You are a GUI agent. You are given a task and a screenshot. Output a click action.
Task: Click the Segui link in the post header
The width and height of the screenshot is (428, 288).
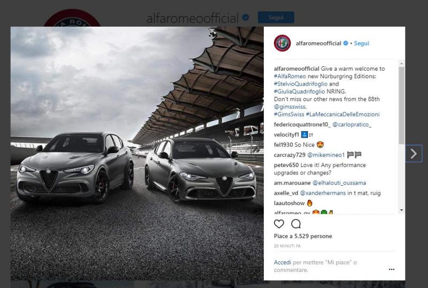[x=361, y=43]
